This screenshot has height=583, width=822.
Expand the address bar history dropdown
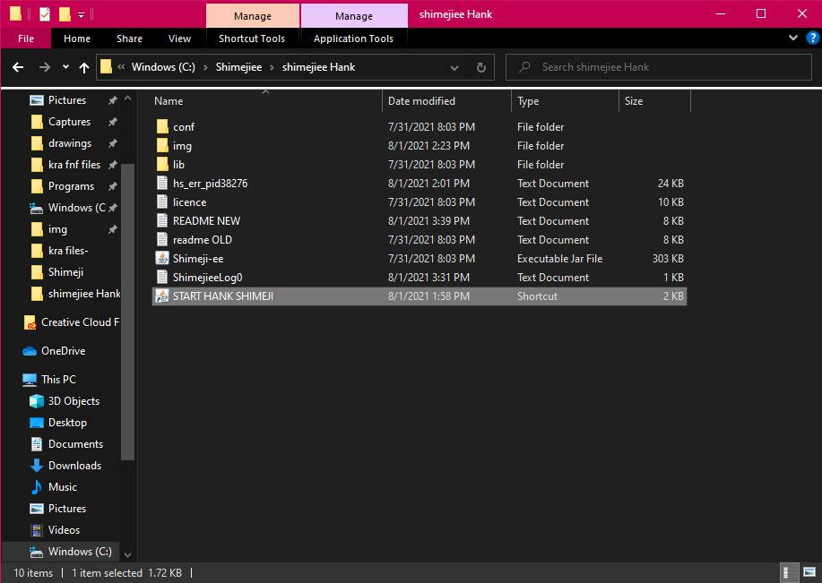tap(455, 67)
